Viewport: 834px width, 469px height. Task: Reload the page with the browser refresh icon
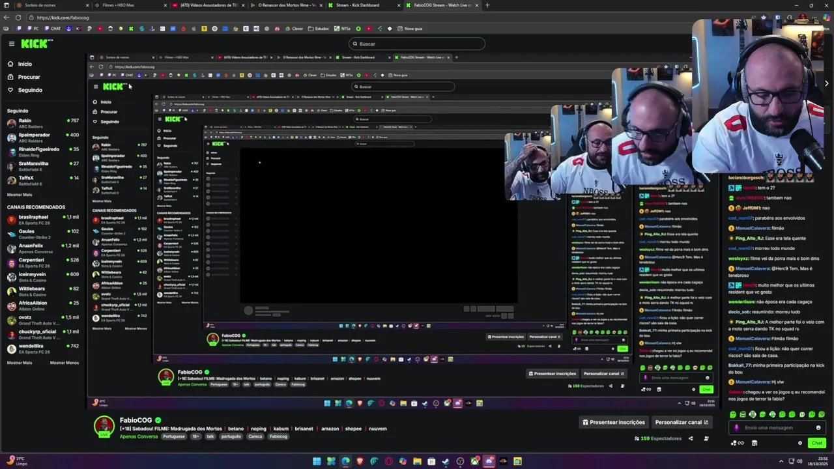18,18
